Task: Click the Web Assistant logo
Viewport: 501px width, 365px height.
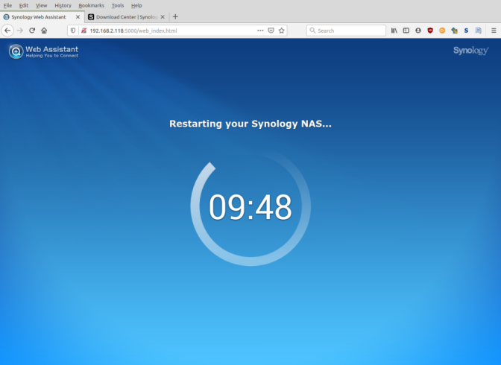Action: pyautogui.click(x=43, y=51)
